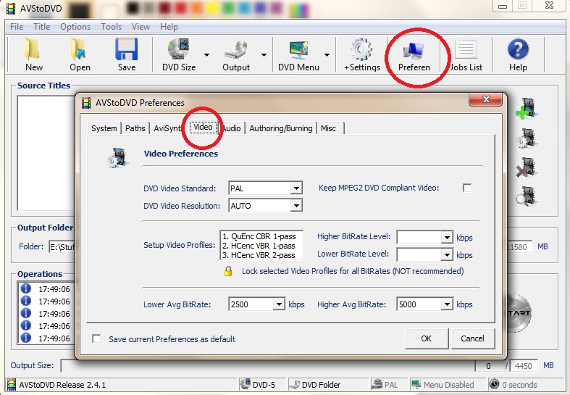Close the AVStoDVD Preferences dialog
Viewport: 570px width, 395px height.
tap(486, 99)
